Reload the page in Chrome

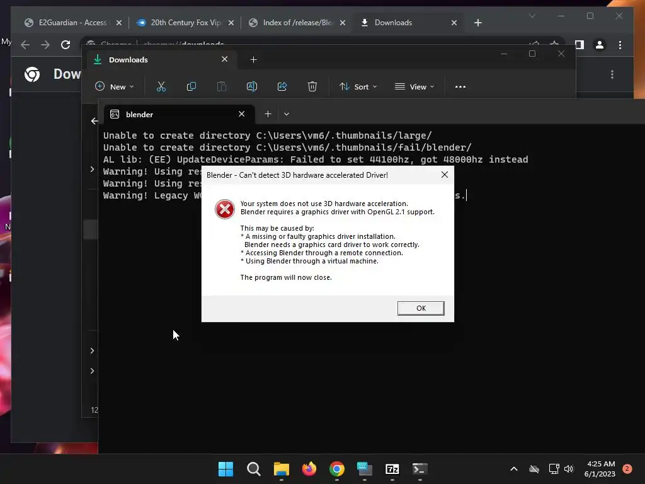tap(66, 45)
